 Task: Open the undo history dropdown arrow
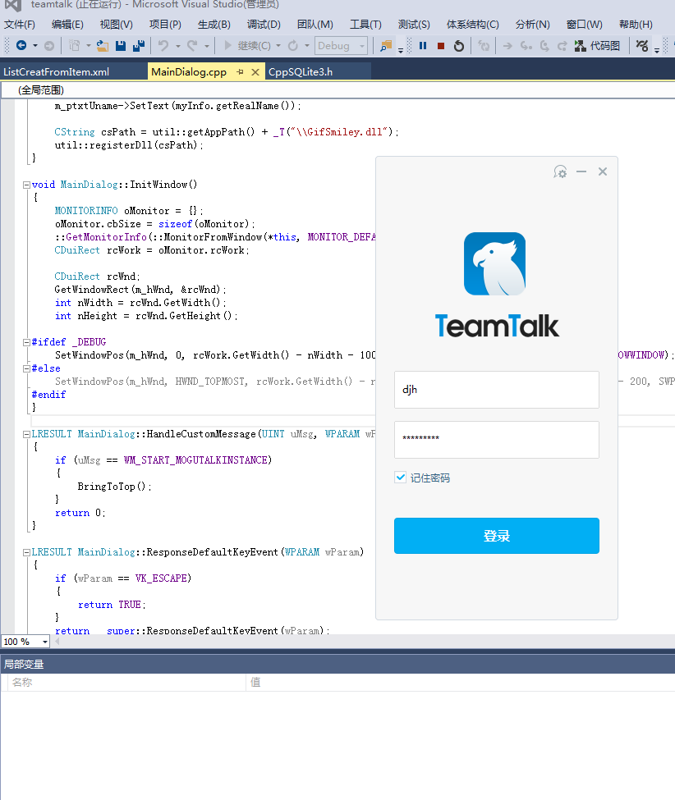(177, 46)
